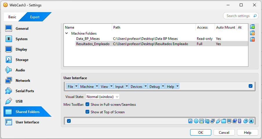This screenshot has width=262, height=139.
Task: Click the Search settings field
Action: tap(241, 16)
